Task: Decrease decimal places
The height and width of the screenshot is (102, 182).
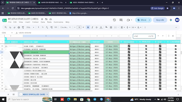Action: coord(47,27)
